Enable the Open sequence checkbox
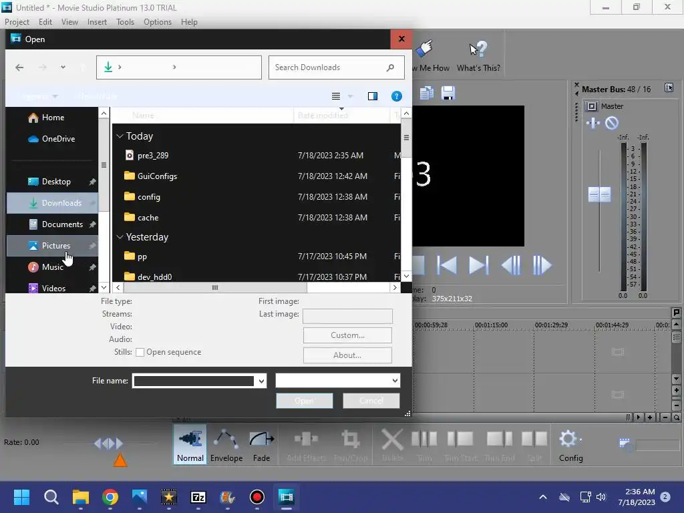 pyautogui.click(x=140, y=353)
